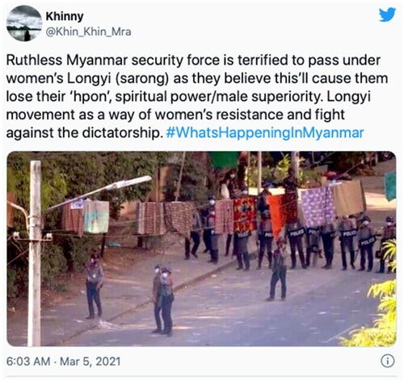Click the lone officer standing near the pole
The height and width of the screenshot is (381, 404).
(x=94, y=285)
